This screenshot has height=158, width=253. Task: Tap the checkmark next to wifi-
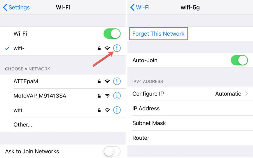click(x=7, y=48)
